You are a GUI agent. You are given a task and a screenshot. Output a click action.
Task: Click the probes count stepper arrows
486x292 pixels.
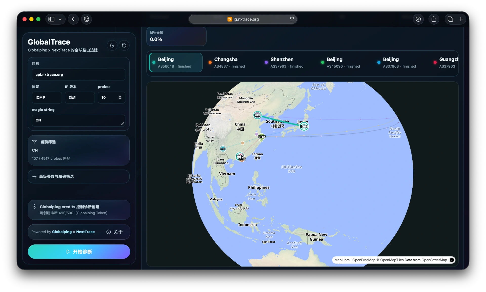click(x=120, y=97)
